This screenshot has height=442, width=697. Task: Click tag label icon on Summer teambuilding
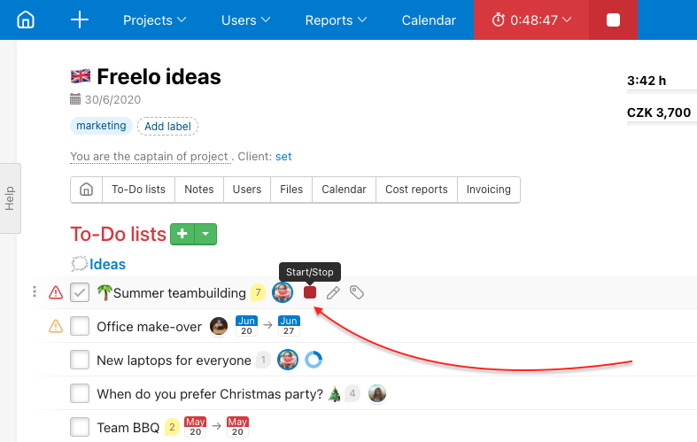tap(357, 292)
